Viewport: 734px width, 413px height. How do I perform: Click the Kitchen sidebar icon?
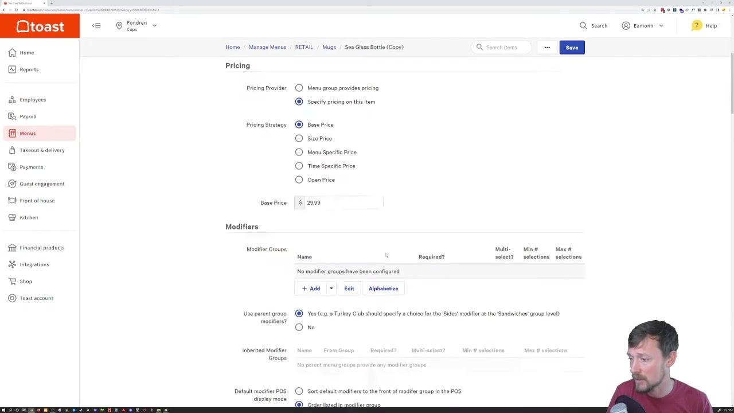pos(13,217)
